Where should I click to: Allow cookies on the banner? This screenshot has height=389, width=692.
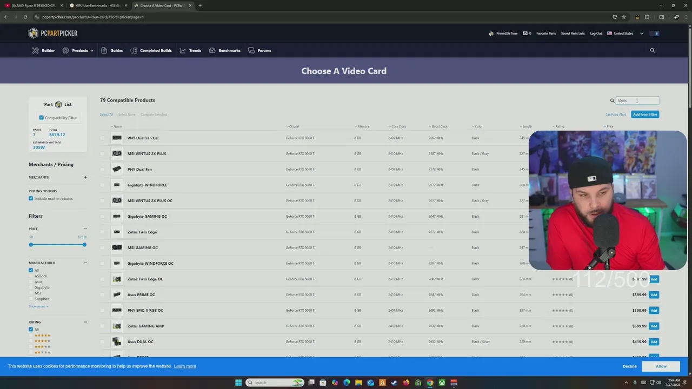661,366
